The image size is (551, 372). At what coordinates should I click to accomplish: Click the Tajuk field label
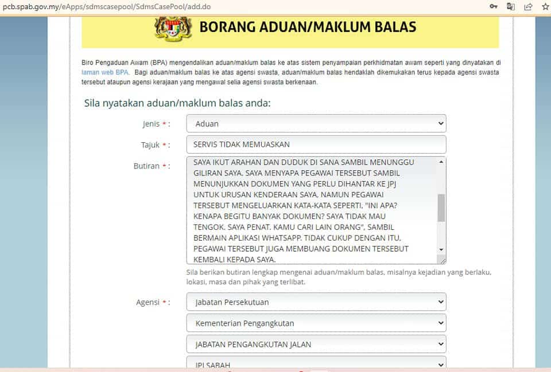coord(156,145)
